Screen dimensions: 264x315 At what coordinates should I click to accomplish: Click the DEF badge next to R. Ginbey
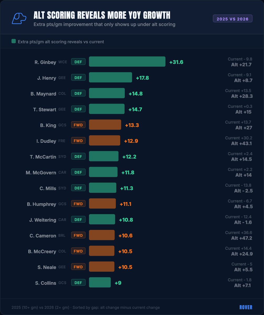click(78, 61)
